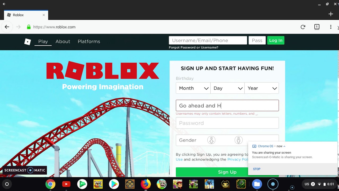The width and height of the screenshot is (339, 191).
Task: Click the Username/Email/Phone login field
Action: [208, 40]
